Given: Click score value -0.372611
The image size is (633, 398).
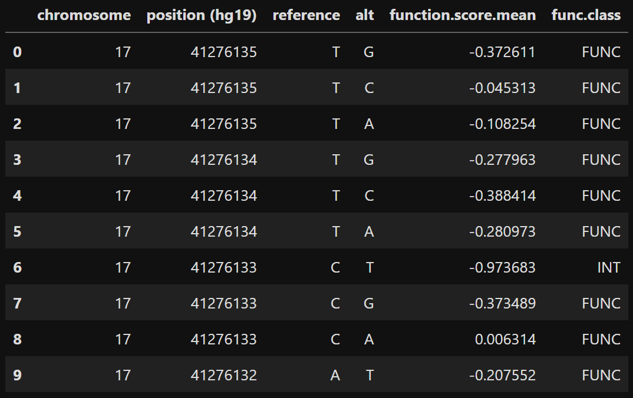Looking at the screenshot, I should [x=502, y=52].
